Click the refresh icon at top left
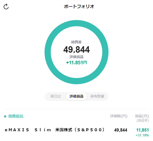The width and height of the screenshot is (153, 141). coord(6,6)
